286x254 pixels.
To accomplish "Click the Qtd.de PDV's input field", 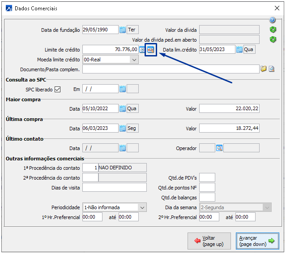I will [x=207, y=178].
